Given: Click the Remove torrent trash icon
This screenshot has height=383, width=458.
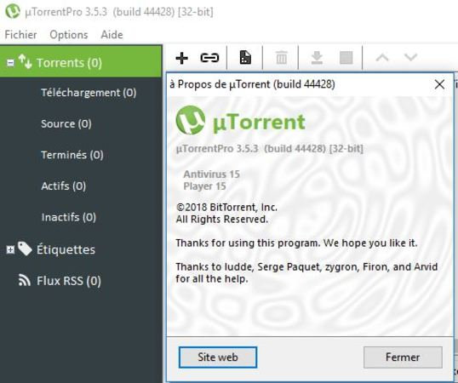Looking at the screenshot, I should (281, 58).
